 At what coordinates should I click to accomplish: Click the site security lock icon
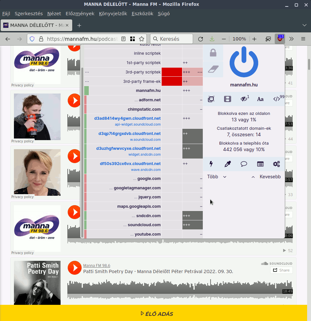tap(41, 39)
